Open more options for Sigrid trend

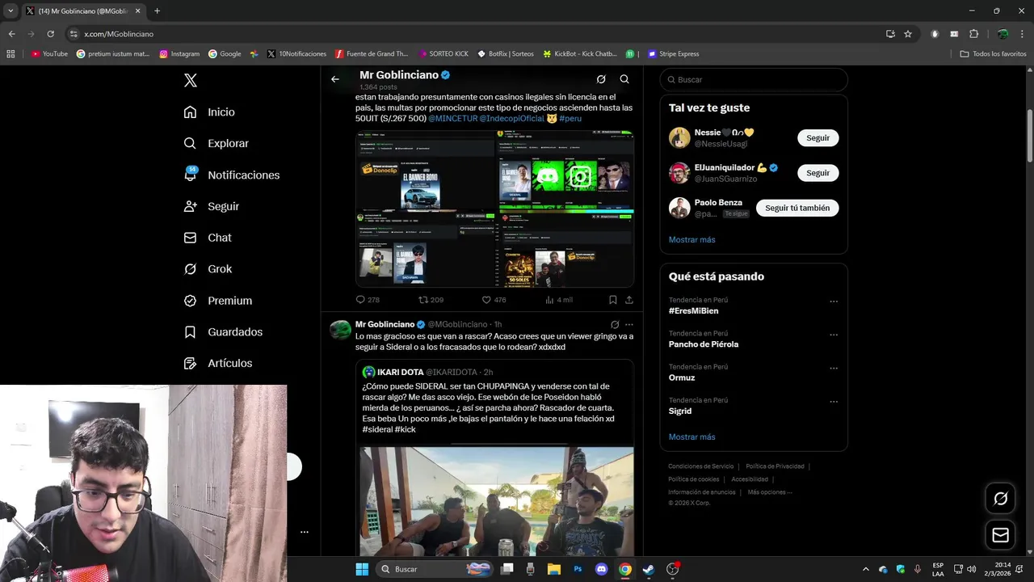click(834, 402)
